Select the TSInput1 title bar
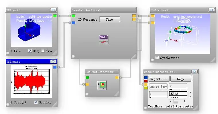Screen dimensions: 218x114 [x=32, y=61]
